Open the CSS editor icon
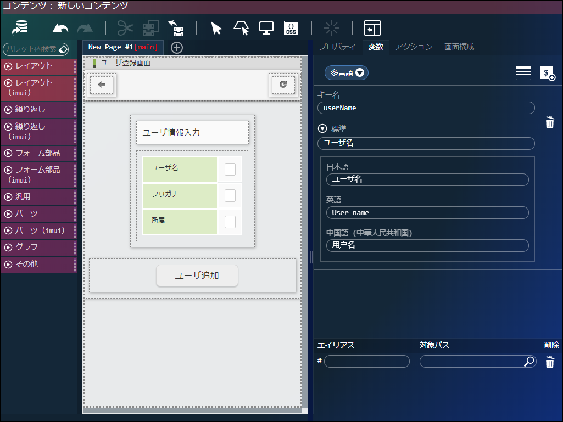Viewport: 563px width, 422px height. (291, 28)
